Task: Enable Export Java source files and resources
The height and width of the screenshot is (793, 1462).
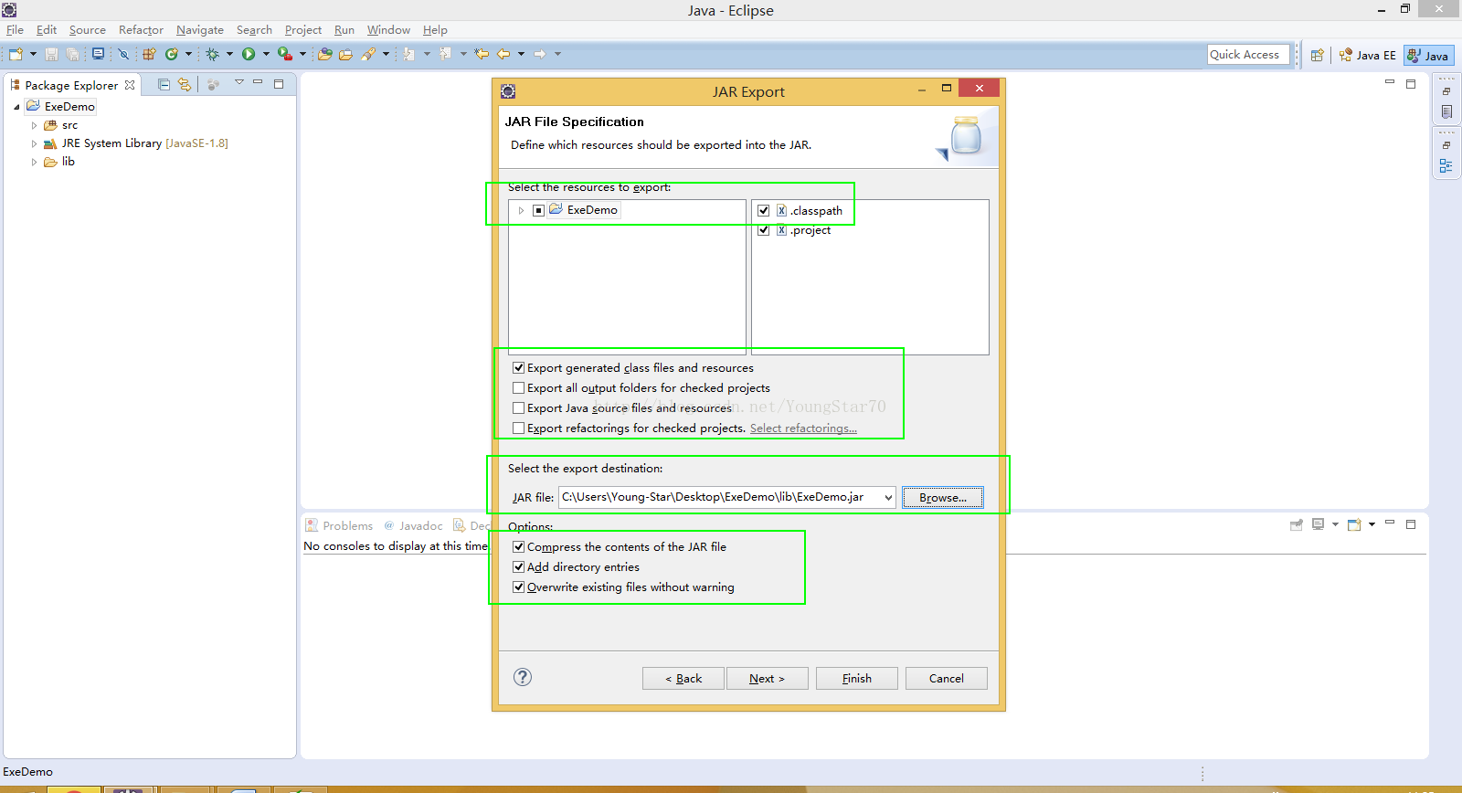Action: pos(519,408)
